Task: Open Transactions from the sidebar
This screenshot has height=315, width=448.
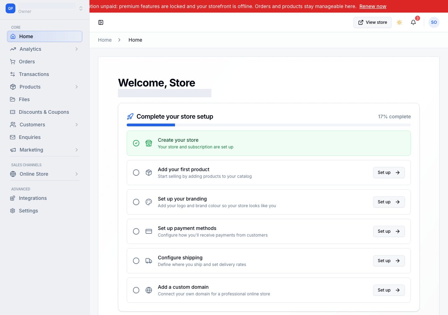Action: click(x=44, y=74)
